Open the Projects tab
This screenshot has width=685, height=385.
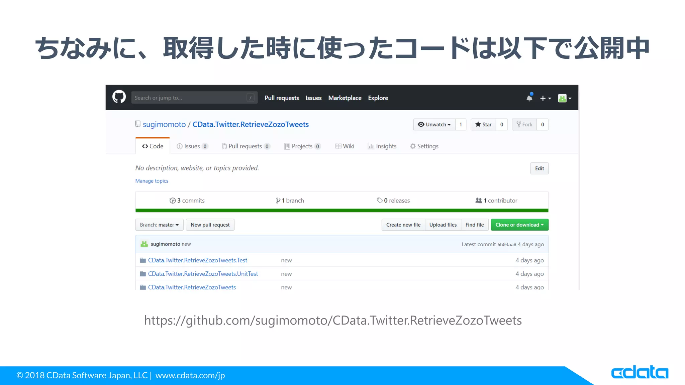click(x=302, y=146)
